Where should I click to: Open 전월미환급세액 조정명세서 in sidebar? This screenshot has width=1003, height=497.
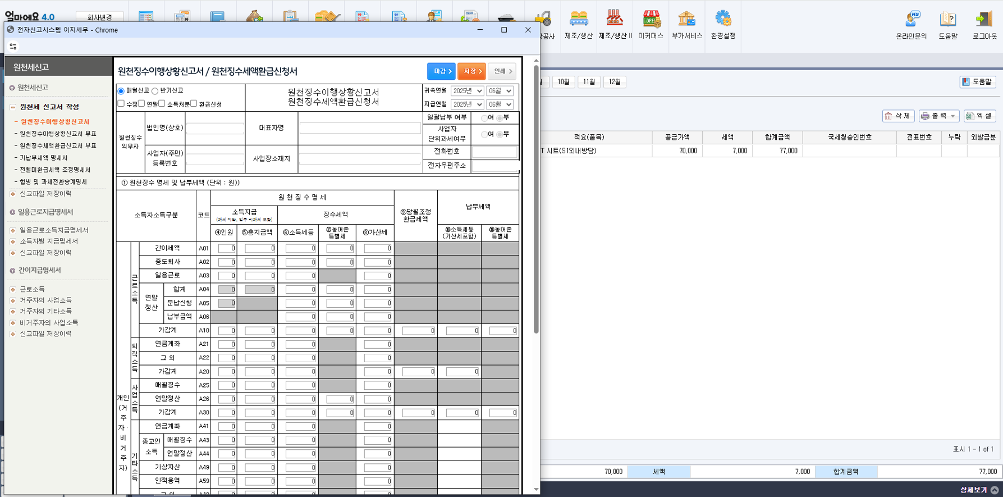(55, 170)
